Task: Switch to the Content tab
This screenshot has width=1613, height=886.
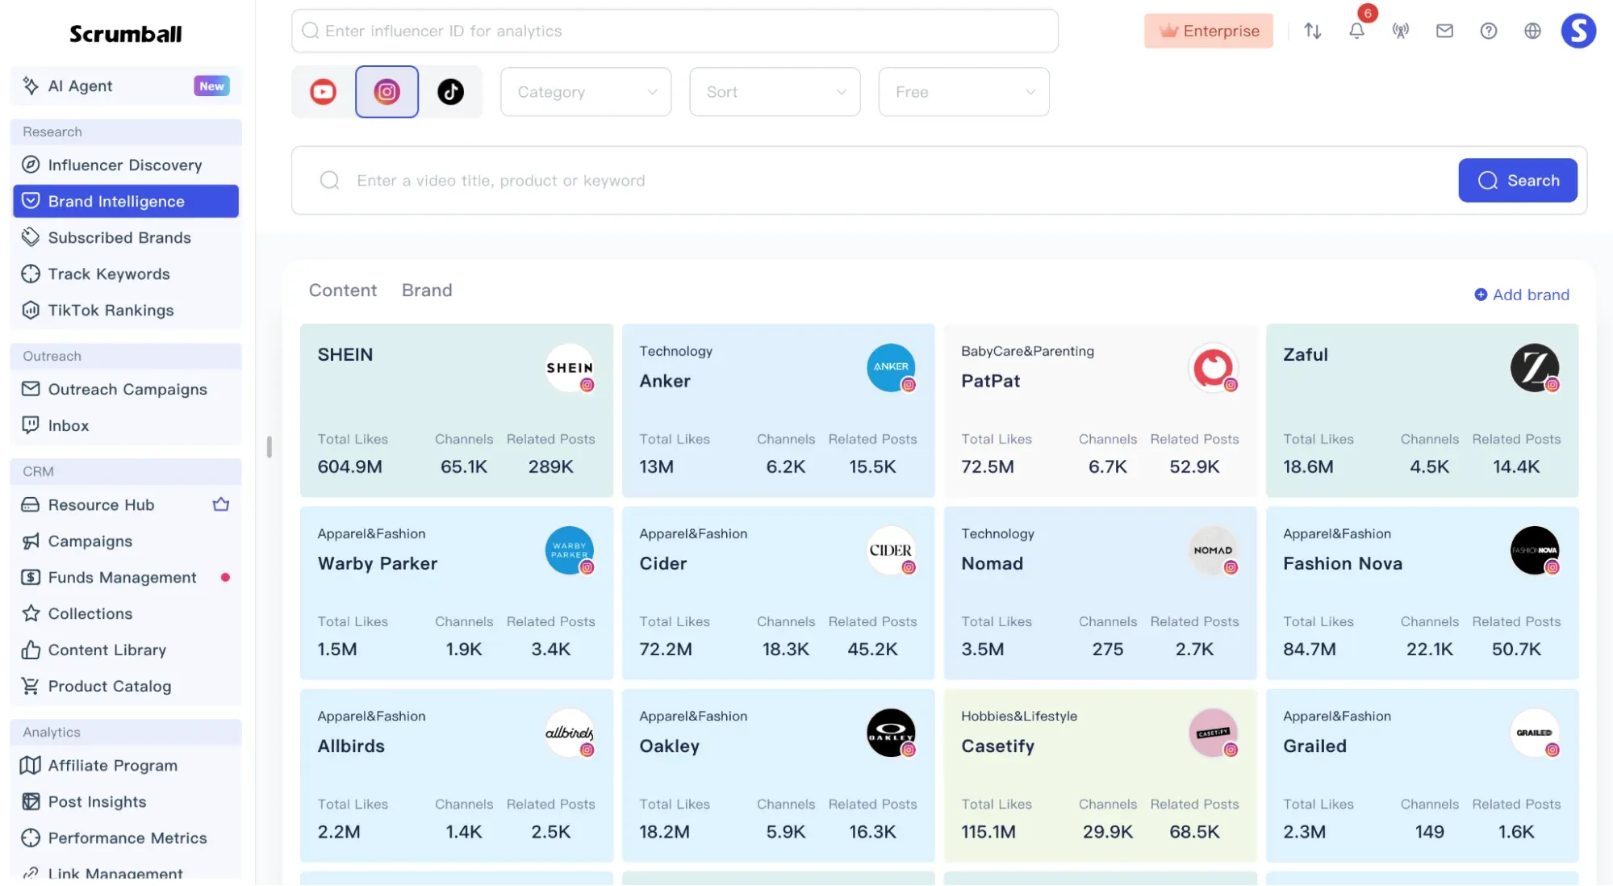Action: pos(343,290)
